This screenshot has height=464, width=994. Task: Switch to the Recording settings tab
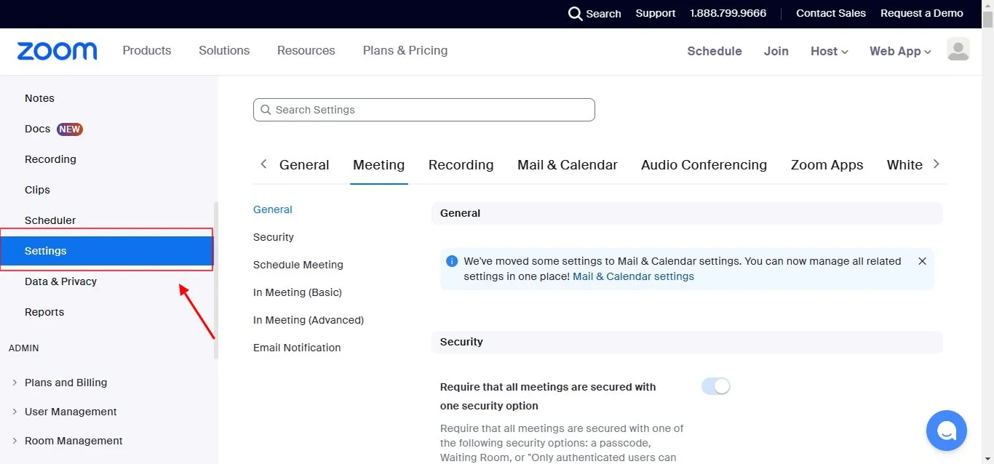[x=461, y=165]
